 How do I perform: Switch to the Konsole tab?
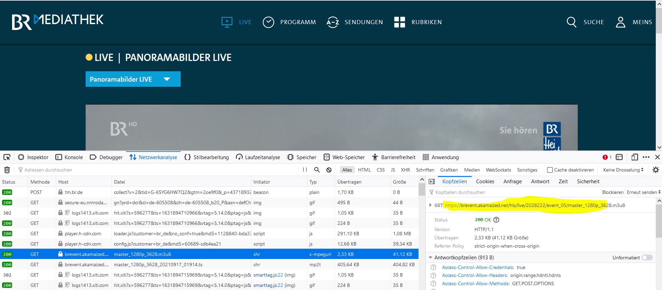coord(69,157)
